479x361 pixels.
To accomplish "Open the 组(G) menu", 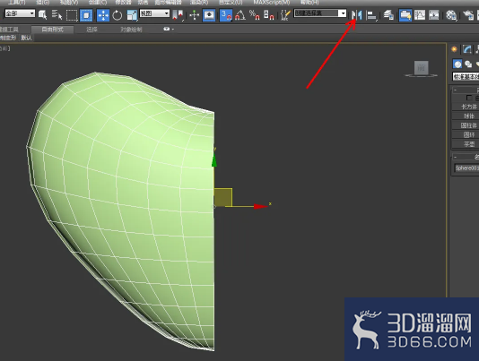I will (x=42, y=3).
